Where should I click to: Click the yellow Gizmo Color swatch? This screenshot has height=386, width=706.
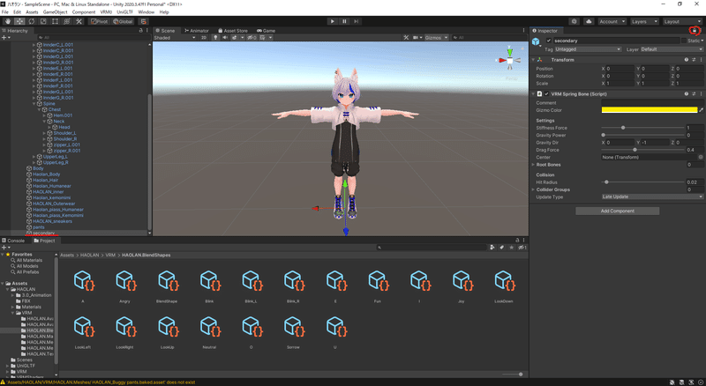pyautogui.click(x=650, y=110)
